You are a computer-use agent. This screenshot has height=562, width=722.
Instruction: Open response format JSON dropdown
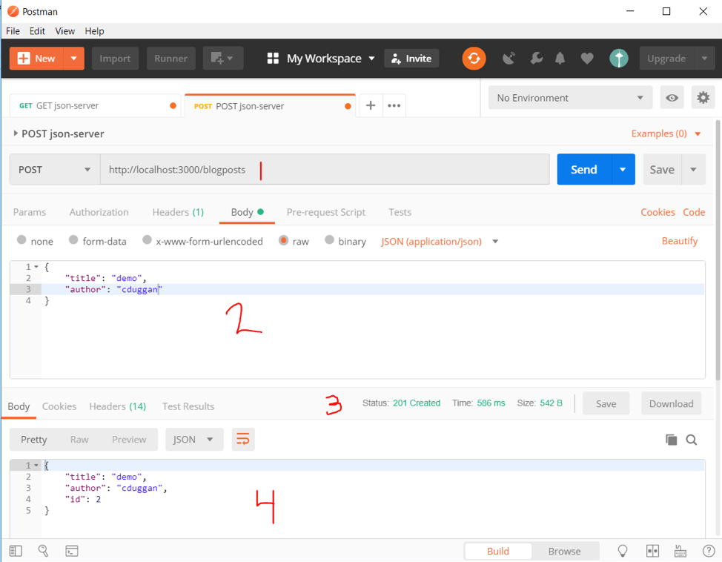tap(194, 440)
